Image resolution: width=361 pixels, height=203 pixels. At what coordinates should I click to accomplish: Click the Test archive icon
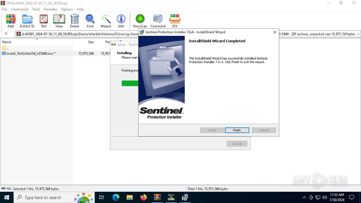click(44, 21)
